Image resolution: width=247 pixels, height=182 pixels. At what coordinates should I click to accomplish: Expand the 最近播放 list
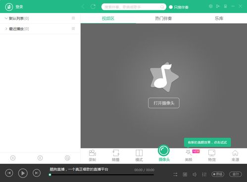point(6,29)
